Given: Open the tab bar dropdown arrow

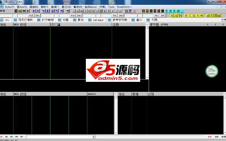Looking at the screenshot, I should pos(222,20).
